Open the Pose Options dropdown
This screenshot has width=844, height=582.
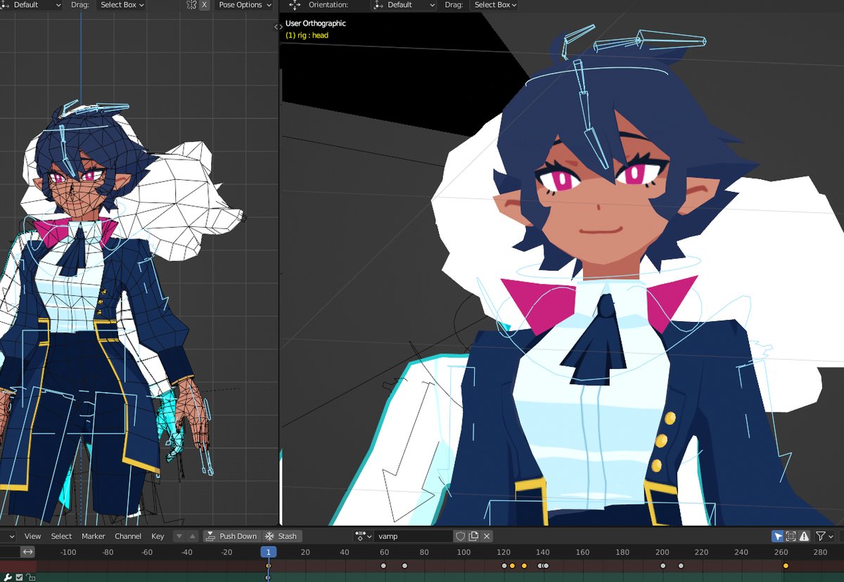243,5
